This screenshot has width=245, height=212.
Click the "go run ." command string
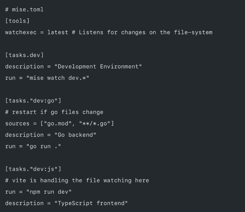pos(43,146)
